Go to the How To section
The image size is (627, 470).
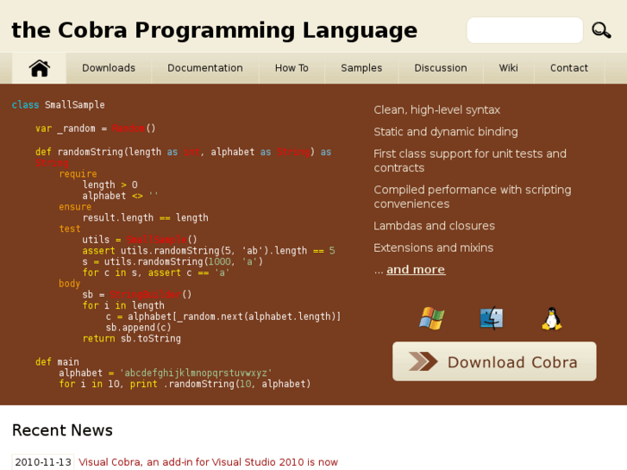click(292, 68)
